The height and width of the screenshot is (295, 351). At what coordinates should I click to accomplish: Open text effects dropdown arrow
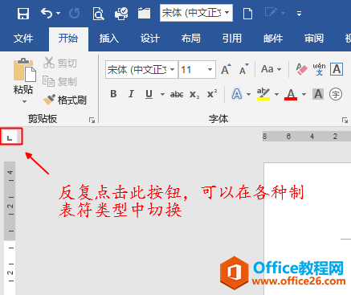point(248,94)
